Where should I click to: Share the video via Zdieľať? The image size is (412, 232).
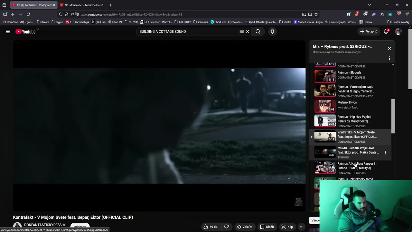244,227
